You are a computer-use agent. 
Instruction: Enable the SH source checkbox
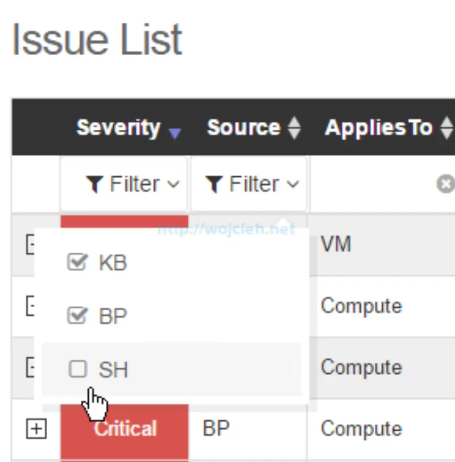coord(77,369)
